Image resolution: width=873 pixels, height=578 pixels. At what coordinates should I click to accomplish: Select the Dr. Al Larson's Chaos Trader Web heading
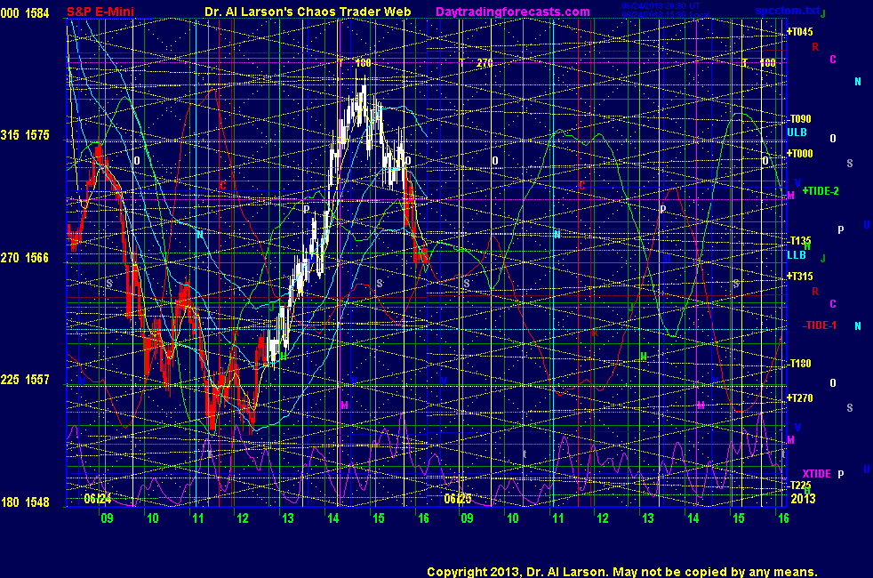click(308, 12)
